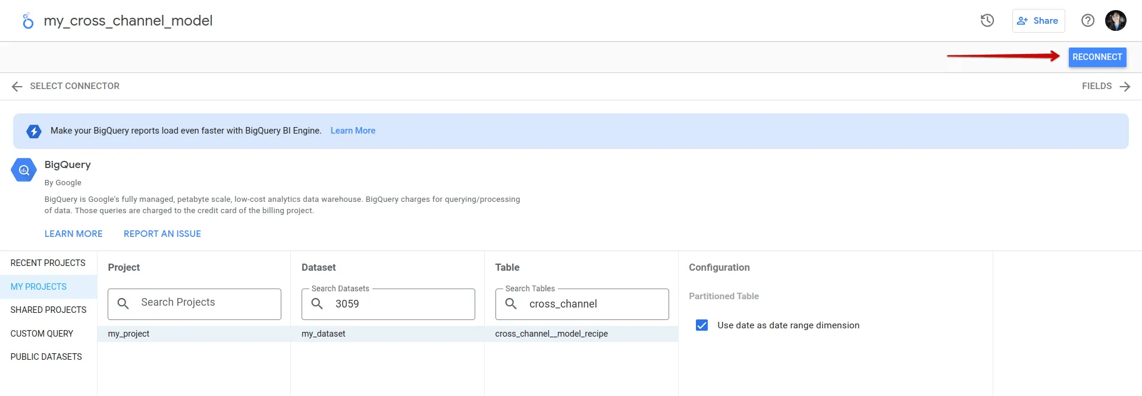Viewport: 1142px width, 396px height.
Task: Go back to Select Connector
Action: point(75,86)
